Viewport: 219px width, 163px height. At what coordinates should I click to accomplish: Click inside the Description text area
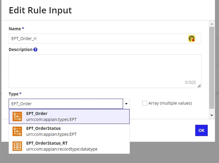105,71
